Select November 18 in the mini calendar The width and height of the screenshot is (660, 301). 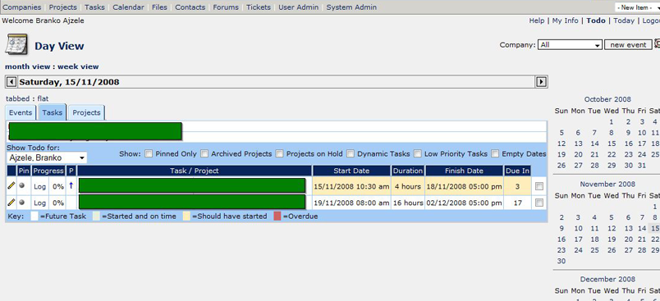click(594, 239)
